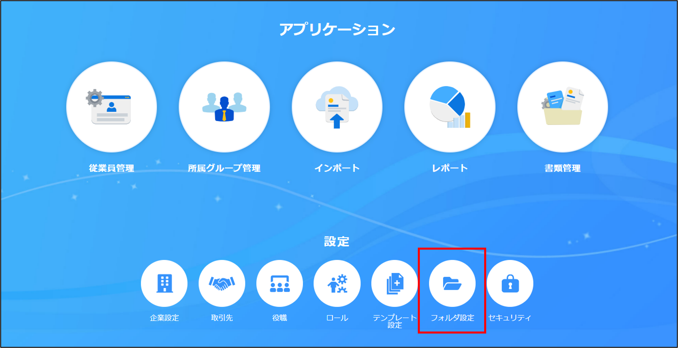The height and width of the screenshot is (348, 678).
Task: Open the セキュリティ padlock icon
Action: click(510, 283)
